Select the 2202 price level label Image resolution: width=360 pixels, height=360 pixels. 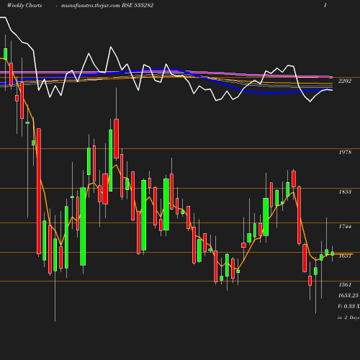tap(345, 81)
